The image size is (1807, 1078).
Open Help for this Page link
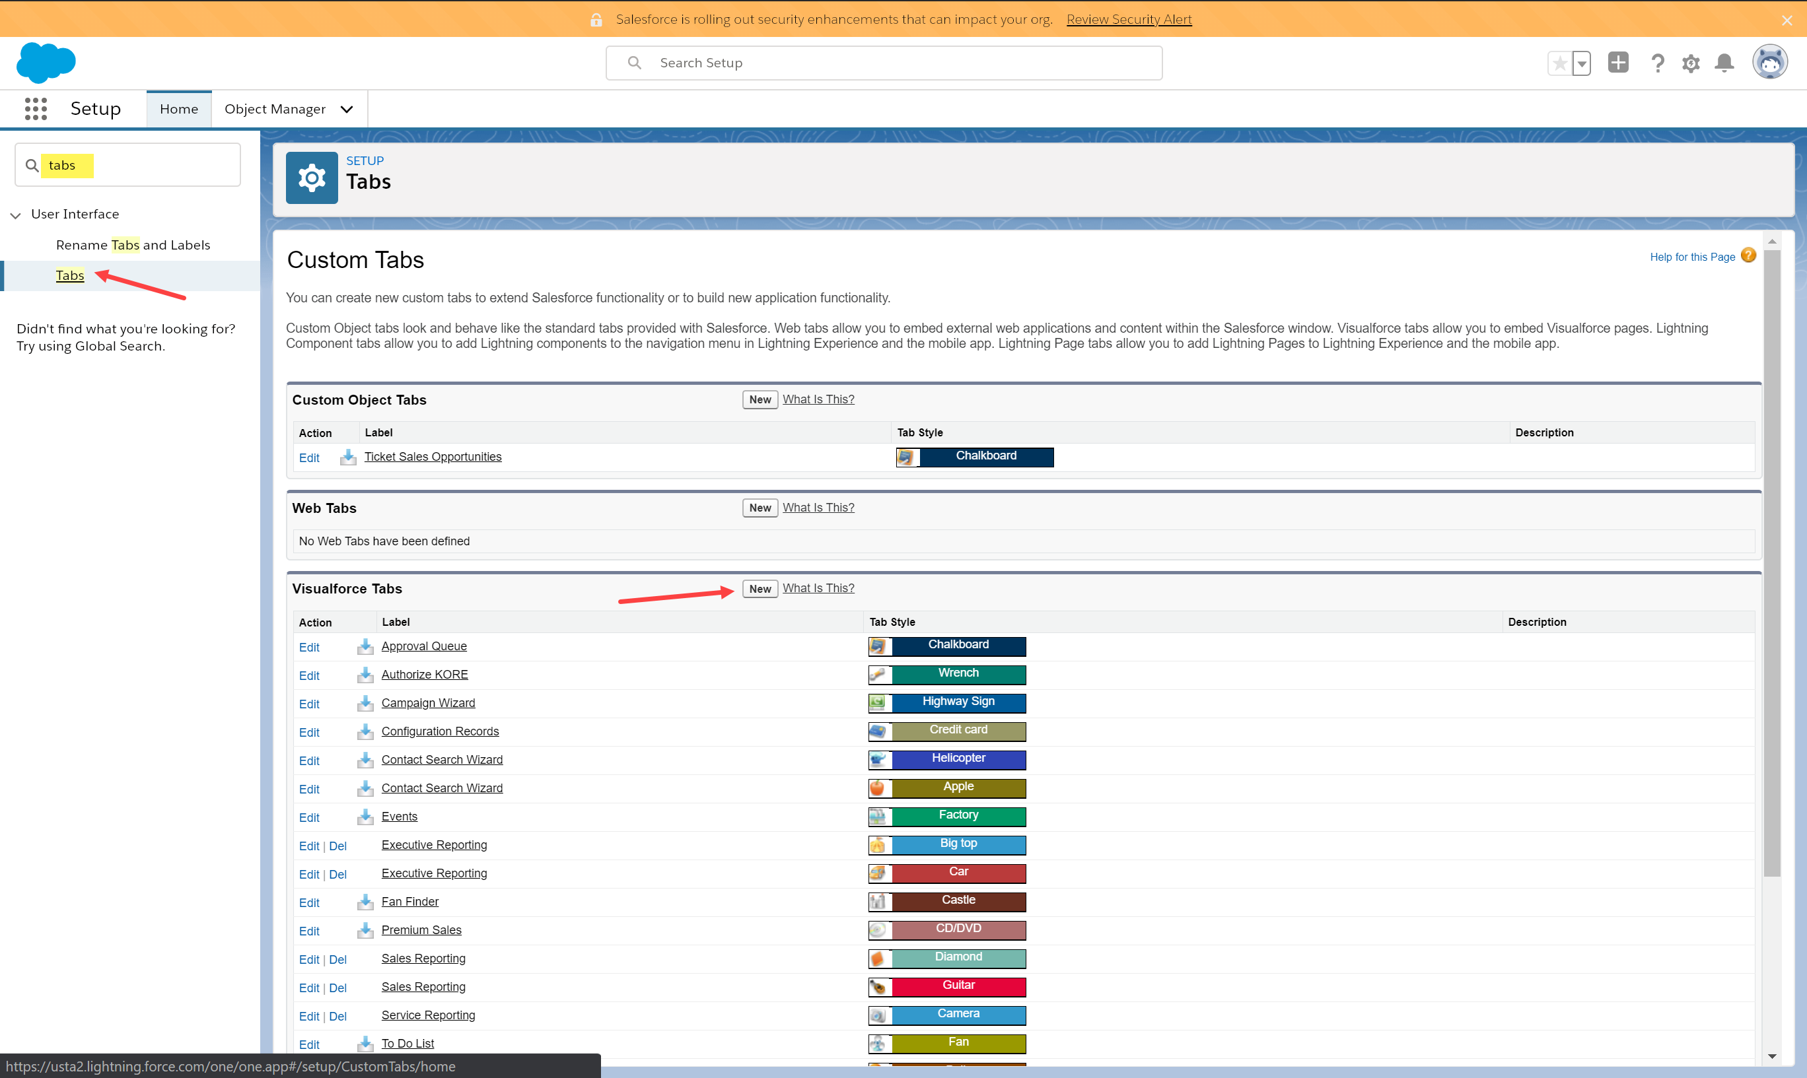1692,257
